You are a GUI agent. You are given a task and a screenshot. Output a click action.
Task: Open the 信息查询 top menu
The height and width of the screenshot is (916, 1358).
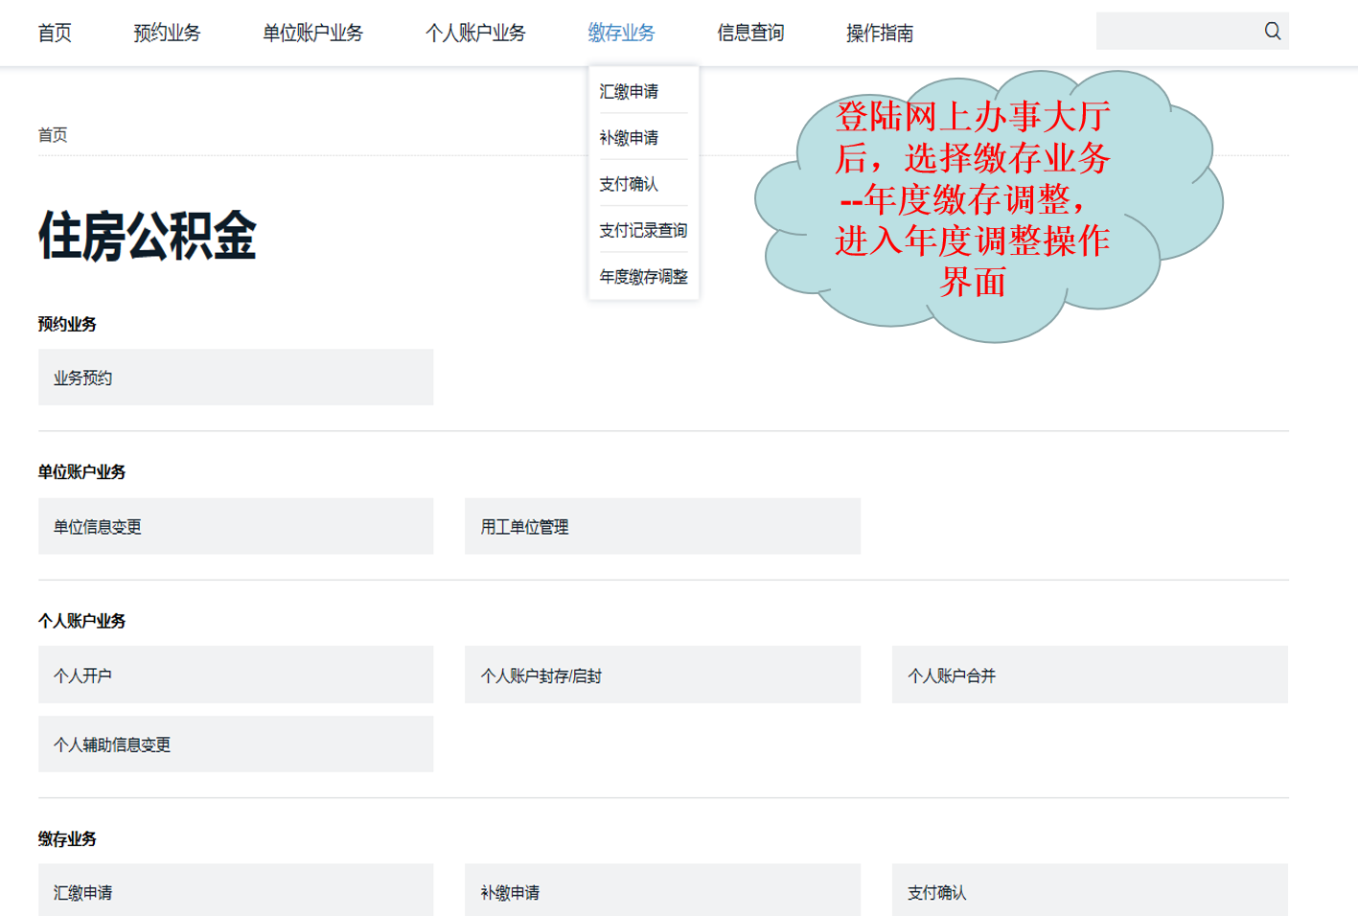point(750,34)
